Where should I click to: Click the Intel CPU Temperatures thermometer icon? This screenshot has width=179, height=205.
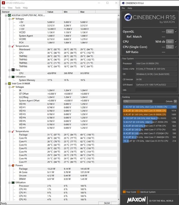point(13,131)
